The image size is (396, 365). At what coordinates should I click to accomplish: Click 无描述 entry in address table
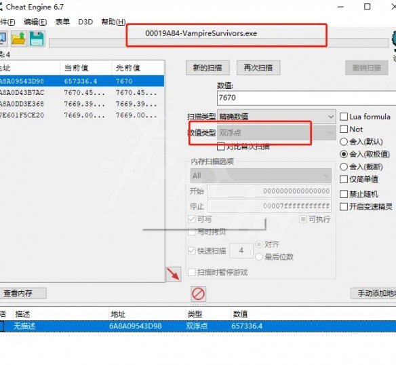click(24, 326)
